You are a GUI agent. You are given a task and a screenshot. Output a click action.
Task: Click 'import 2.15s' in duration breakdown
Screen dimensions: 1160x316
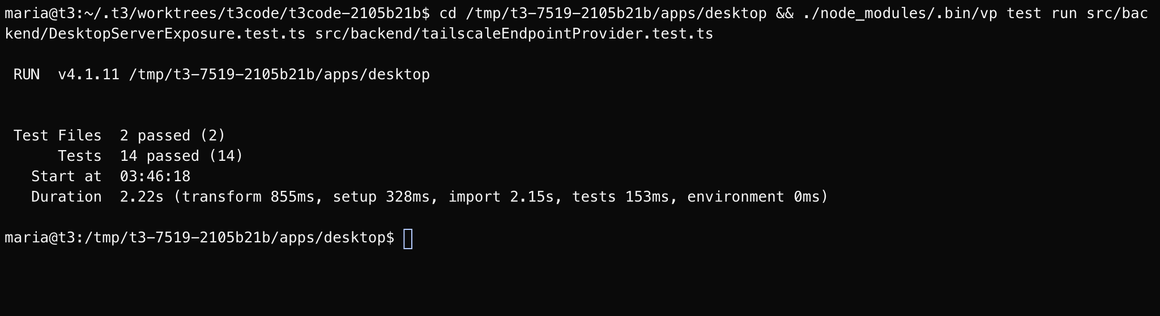(501, 197)
